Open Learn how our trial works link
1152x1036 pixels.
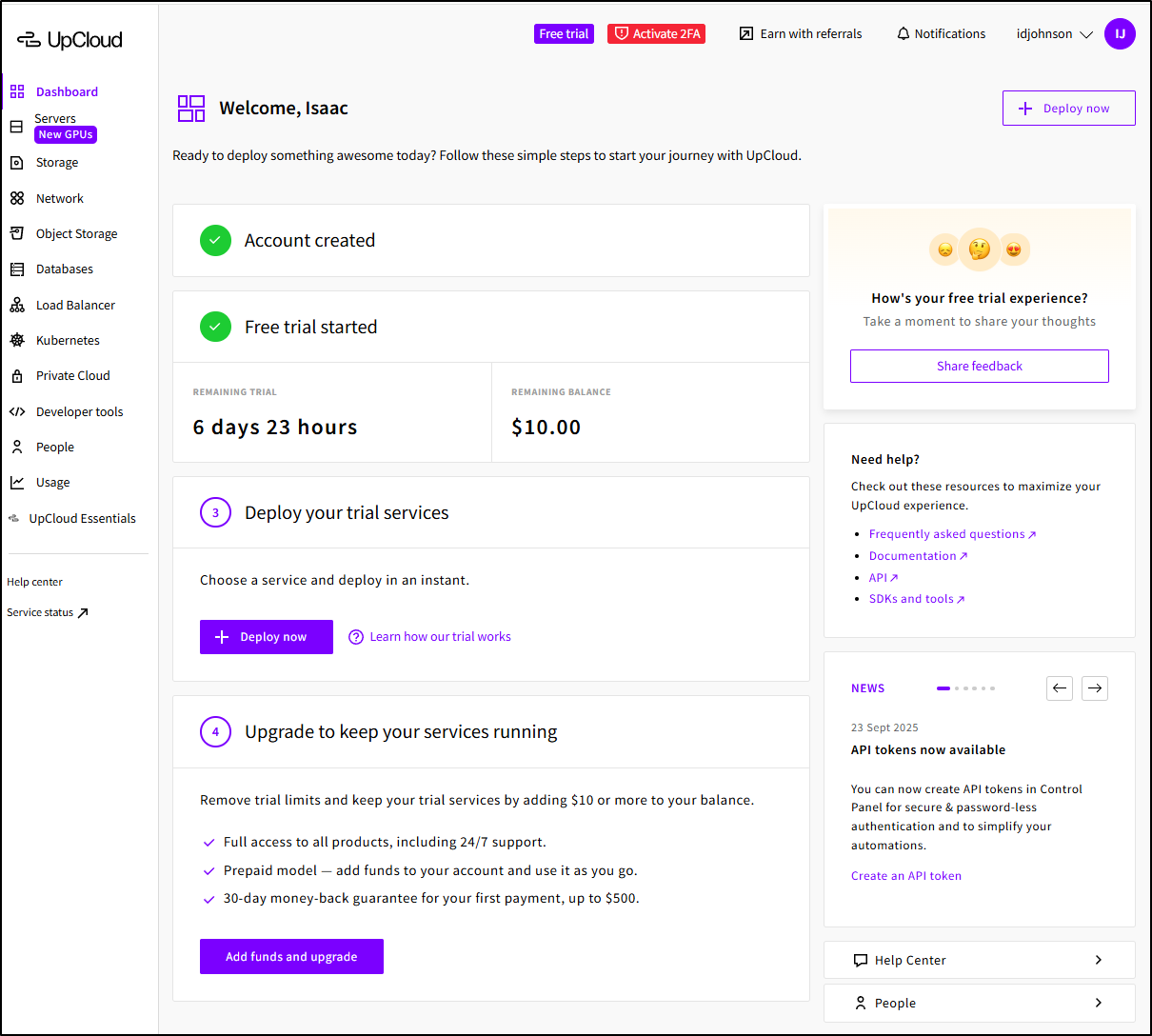pos(440,637)
